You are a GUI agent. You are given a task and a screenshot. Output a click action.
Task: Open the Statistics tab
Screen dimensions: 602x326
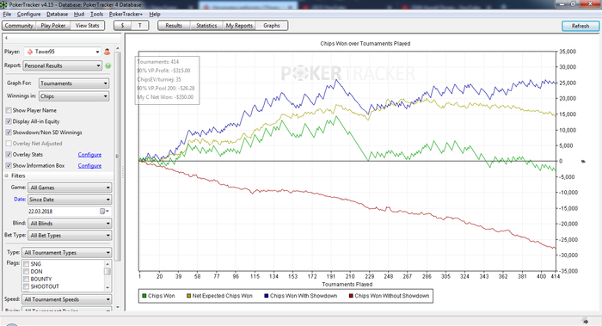(206, 26)
